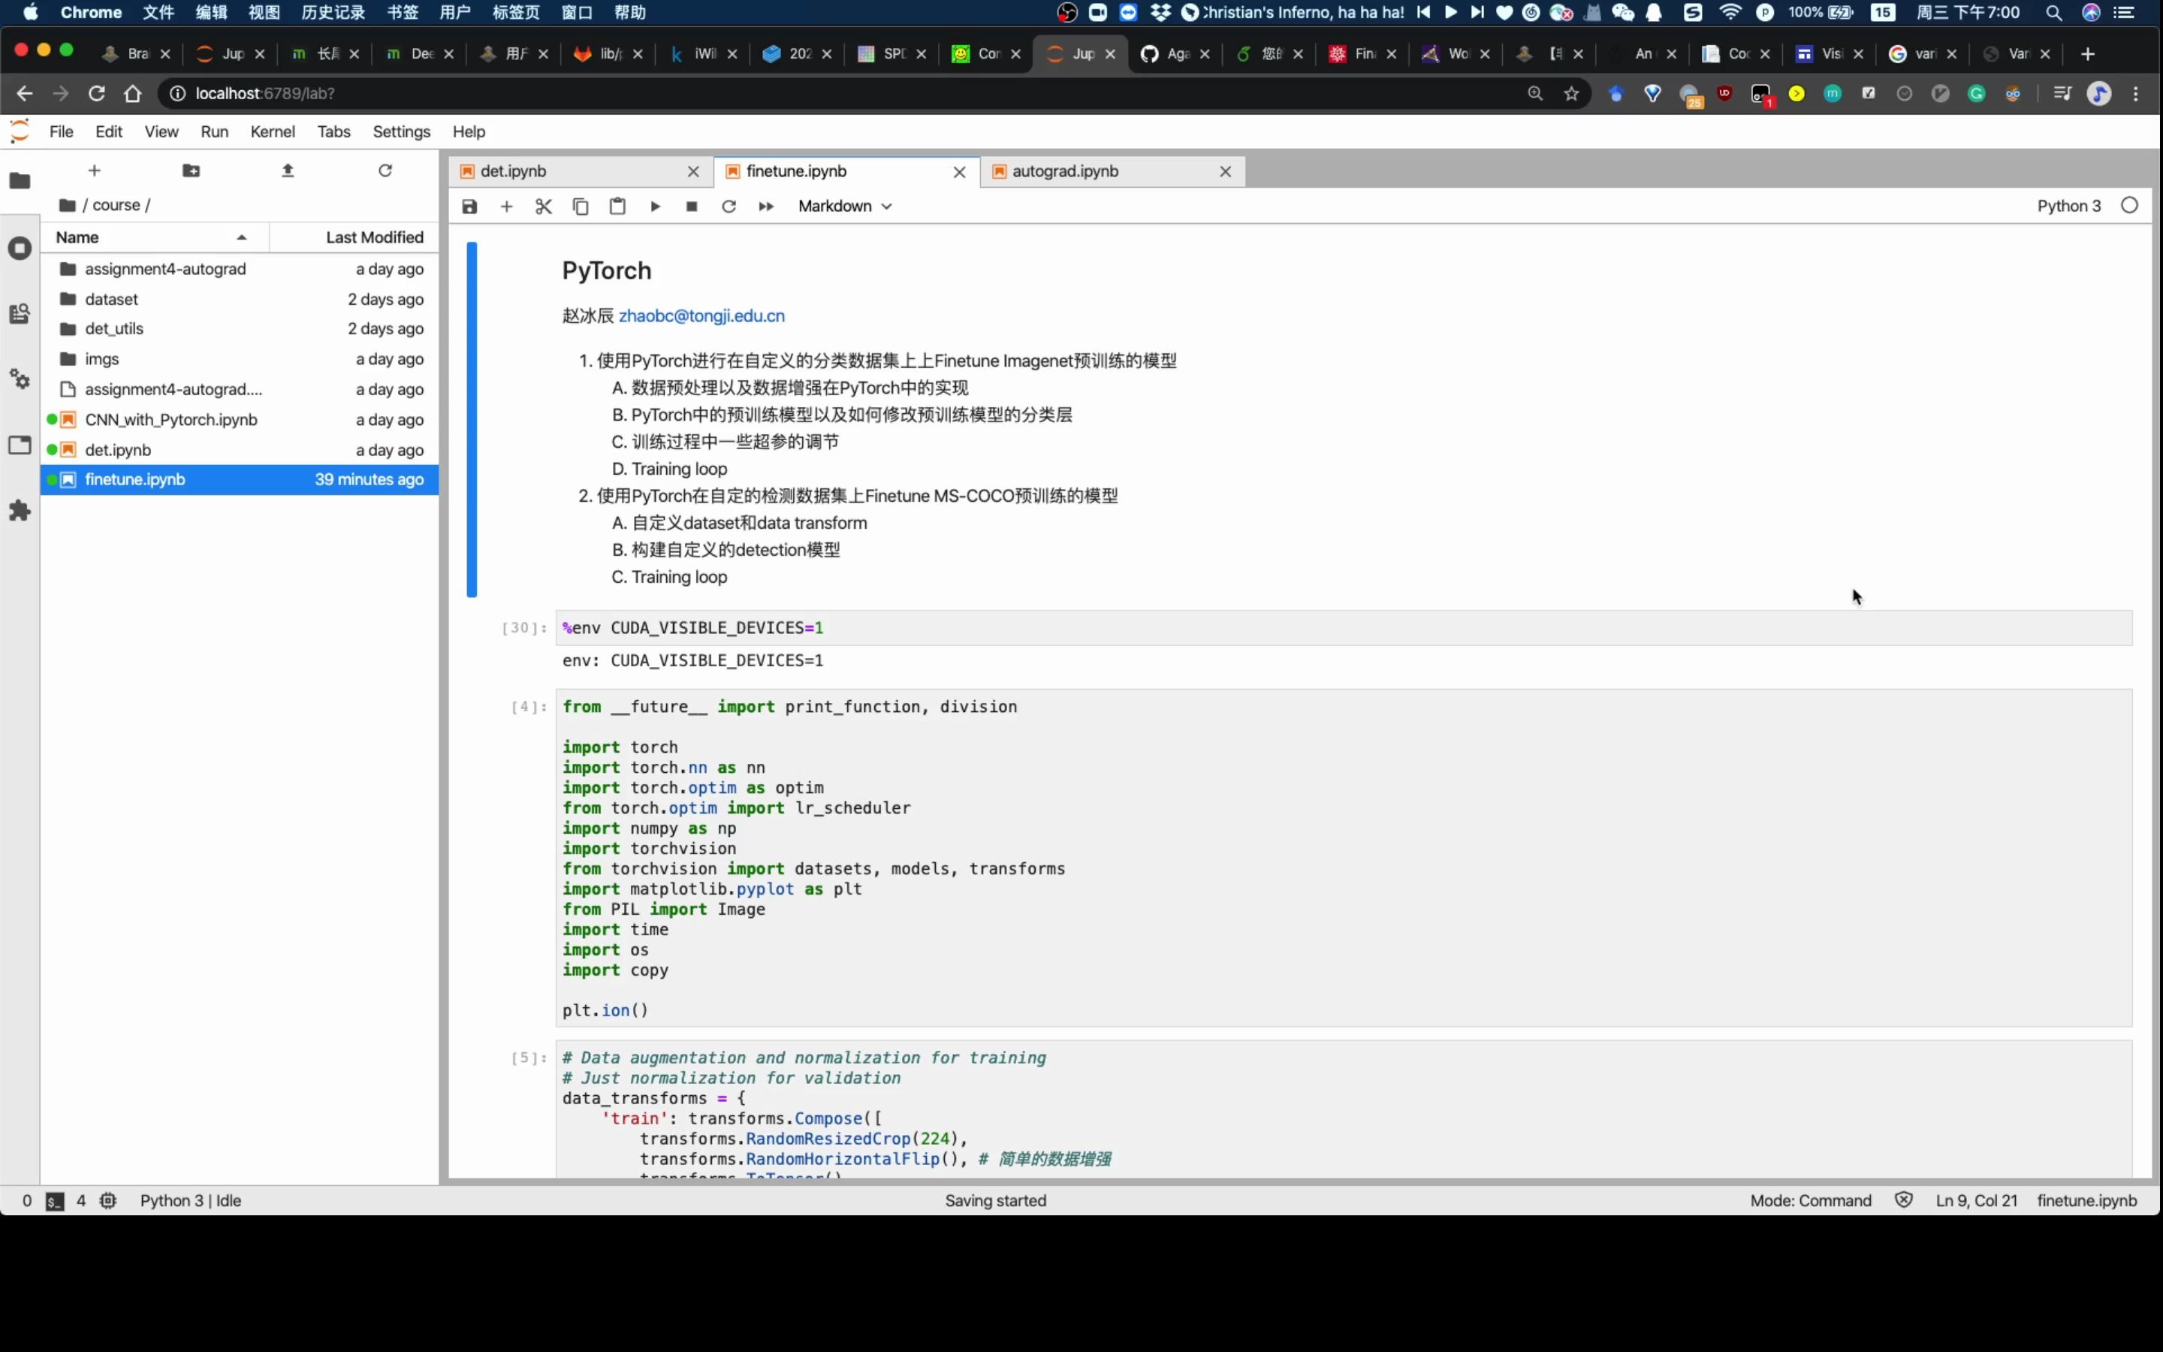Create a new launcher in file browser
The image size is (2163, 1352).
(95, 170)
